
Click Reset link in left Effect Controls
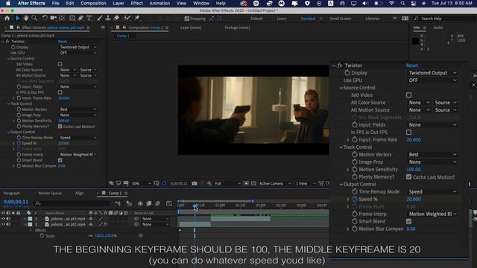[x=63, y=42]
